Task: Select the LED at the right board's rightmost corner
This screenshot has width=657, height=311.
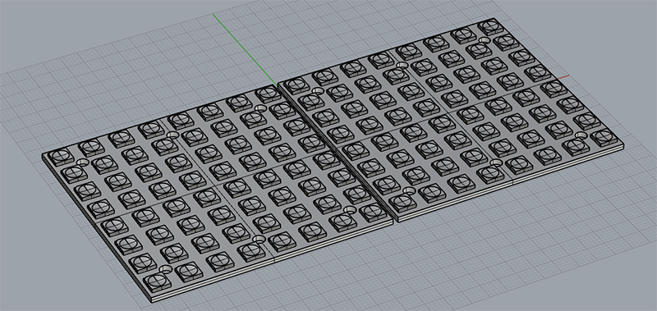Action: point(603,136)
